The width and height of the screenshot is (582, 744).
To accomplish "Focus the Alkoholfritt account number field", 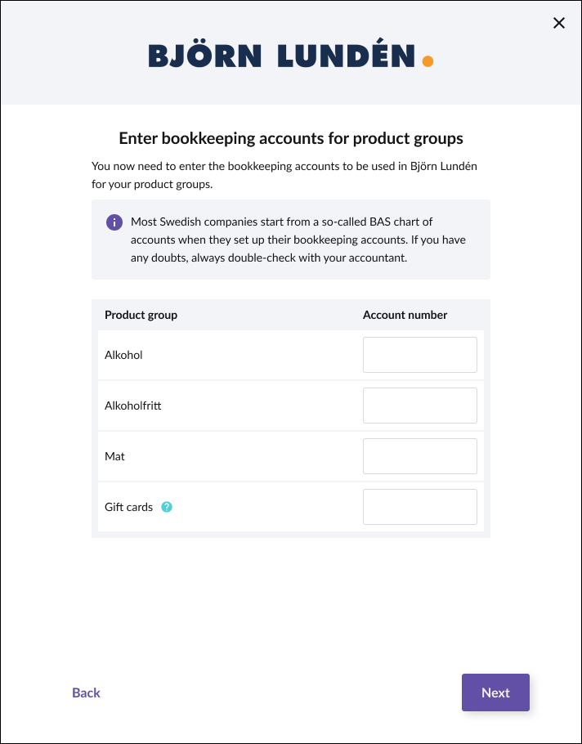I will pyautogui.click(x=420, y=406).
